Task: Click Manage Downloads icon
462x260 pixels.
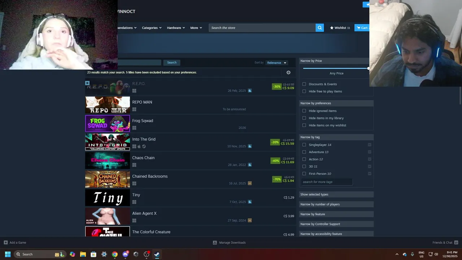Action: click(x=215, y=242)
